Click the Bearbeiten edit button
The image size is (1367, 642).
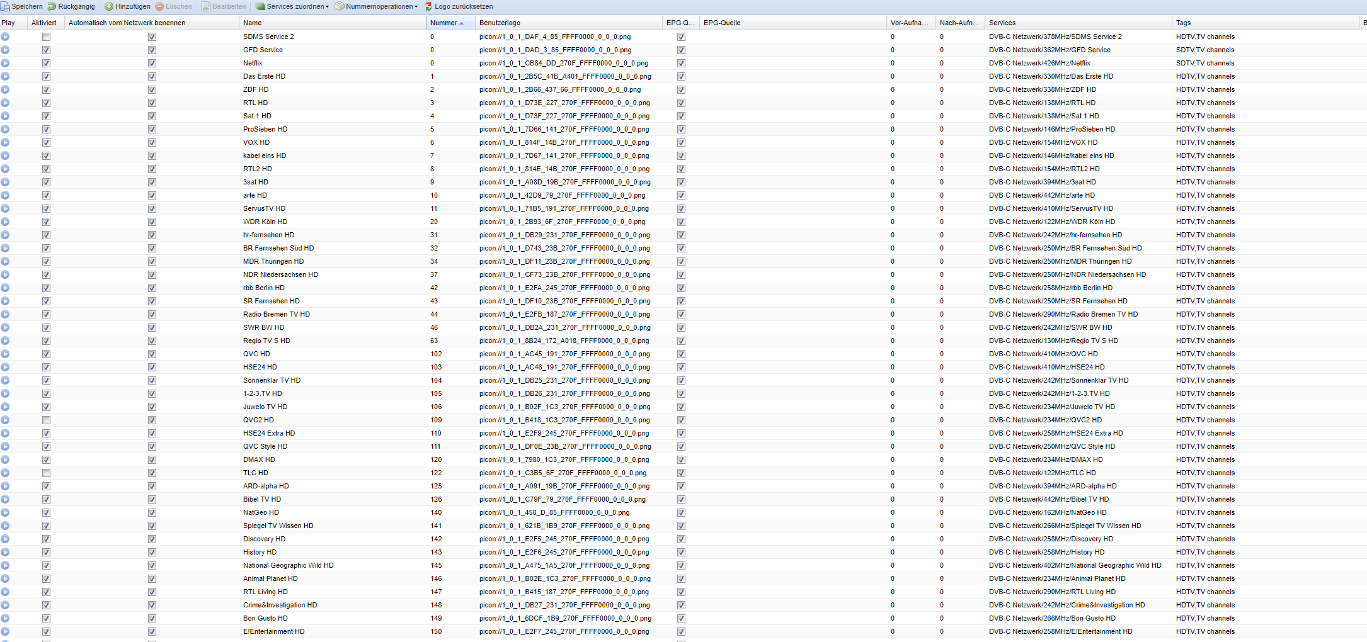(224, 6)
